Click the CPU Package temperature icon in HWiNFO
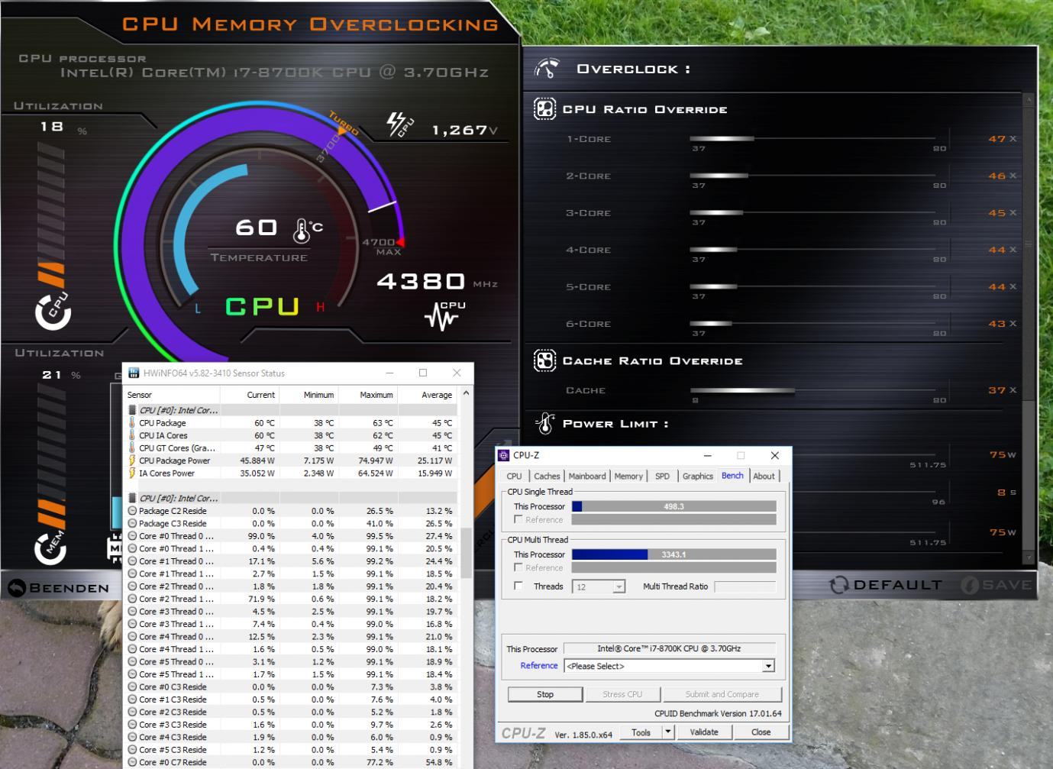The height and width of the screenshot is (769, 1053). (x=132, y=422)
